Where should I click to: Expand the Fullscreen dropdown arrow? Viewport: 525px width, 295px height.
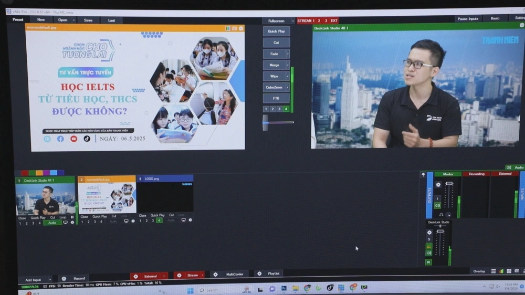click(x=292, y=21)
